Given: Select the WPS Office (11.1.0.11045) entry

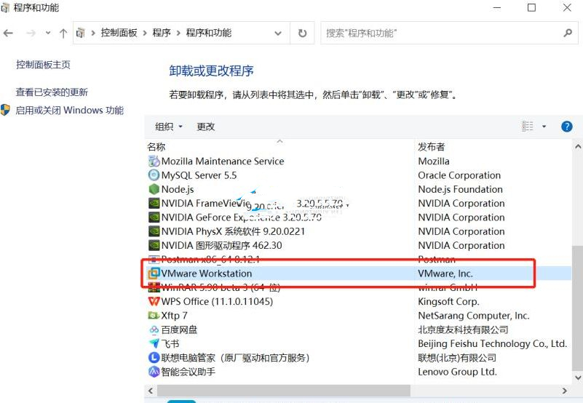Looking at the screenshot, I should (x=217, y=301).
